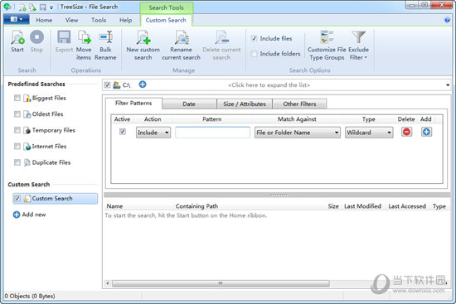Click the Biggest Files icon
456x304 pixels.
coord(27,99)
